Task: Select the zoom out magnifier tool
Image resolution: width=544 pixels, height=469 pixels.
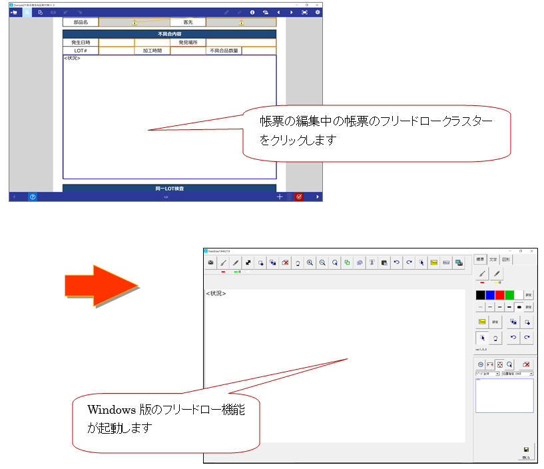Action: tap(322, 263)
